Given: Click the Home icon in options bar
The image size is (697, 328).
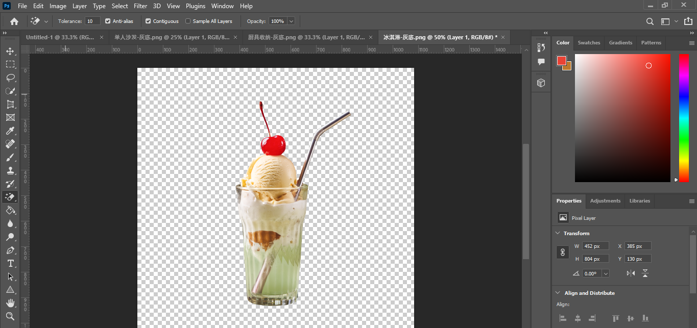Looking at the screenshot, I should click(x=14, y=21).
